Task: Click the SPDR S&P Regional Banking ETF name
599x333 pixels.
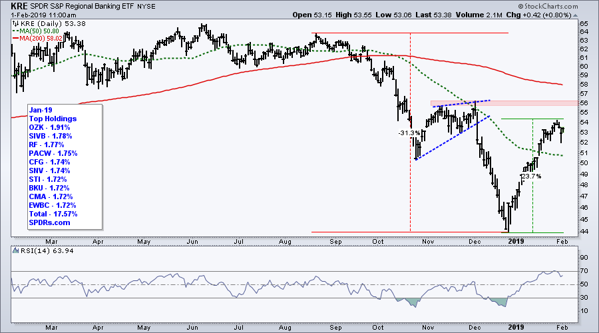Action: pos(82,7)
